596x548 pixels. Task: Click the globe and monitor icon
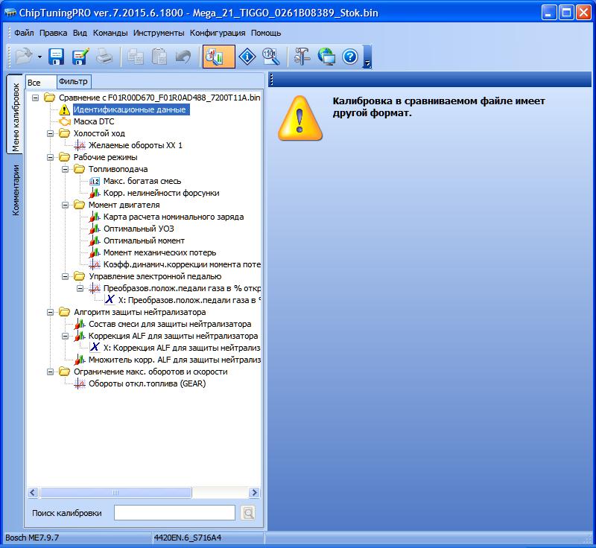(x=326, y=57)
